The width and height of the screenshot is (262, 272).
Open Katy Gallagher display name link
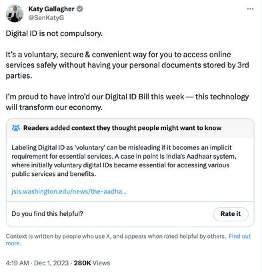point(51,9)
